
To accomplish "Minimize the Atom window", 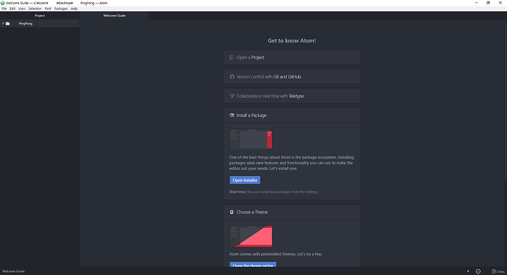I will pos(476,3).
